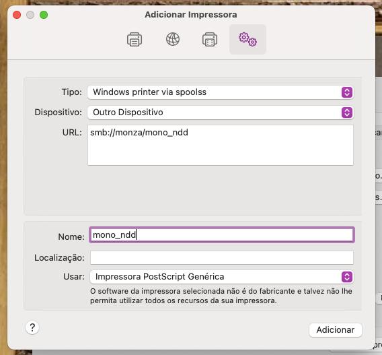Close the Adicionar Impressora window
382x355 pixels.
coord(17,15)
